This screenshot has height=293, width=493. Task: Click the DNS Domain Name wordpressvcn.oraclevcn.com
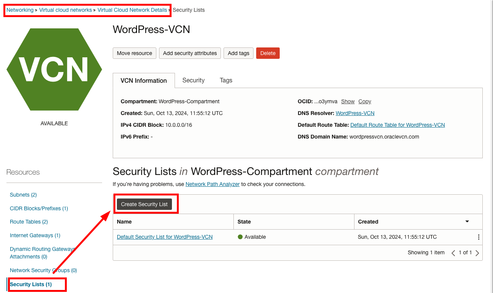384,137
